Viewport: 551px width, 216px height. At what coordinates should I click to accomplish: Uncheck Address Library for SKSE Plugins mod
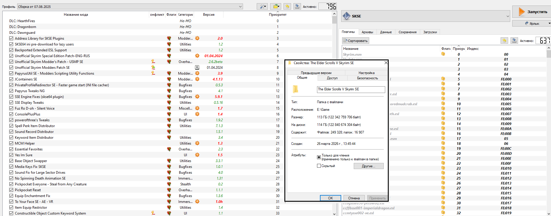click(x=11, y=38)
